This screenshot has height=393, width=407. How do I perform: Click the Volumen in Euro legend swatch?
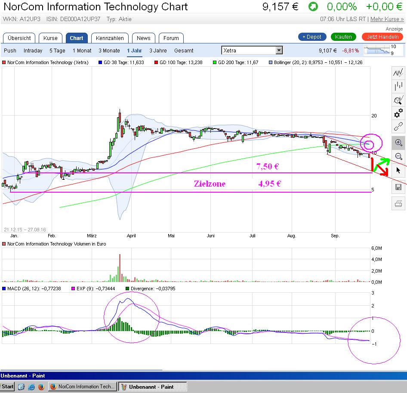[x=4, y=244]
